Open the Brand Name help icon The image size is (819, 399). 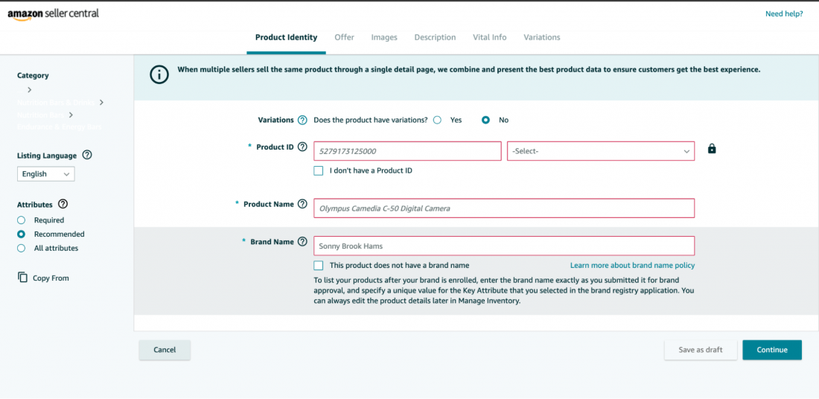(302, 242)
